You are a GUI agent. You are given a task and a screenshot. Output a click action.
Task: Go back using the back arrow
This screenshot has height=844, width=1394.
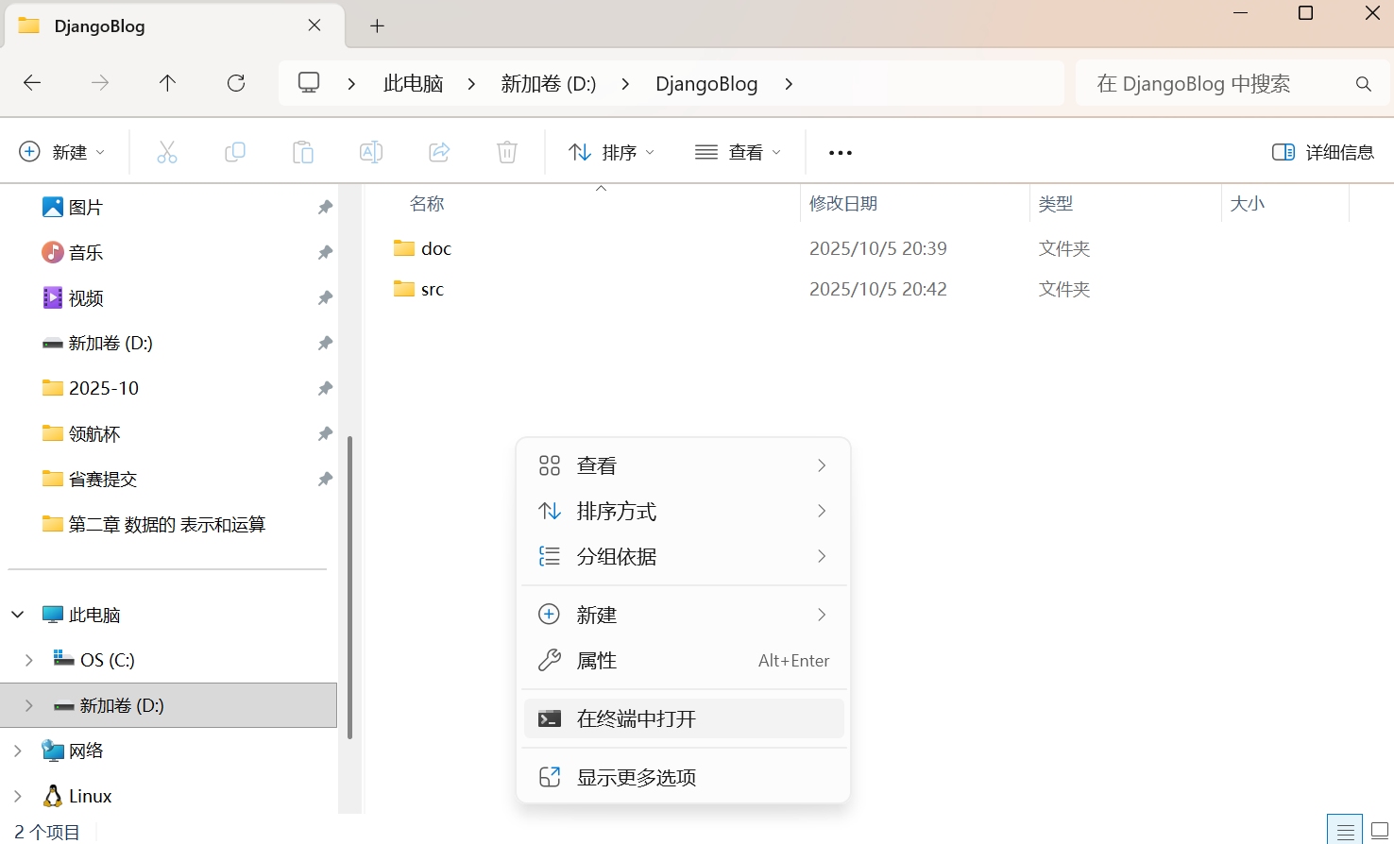pos(31,83)
